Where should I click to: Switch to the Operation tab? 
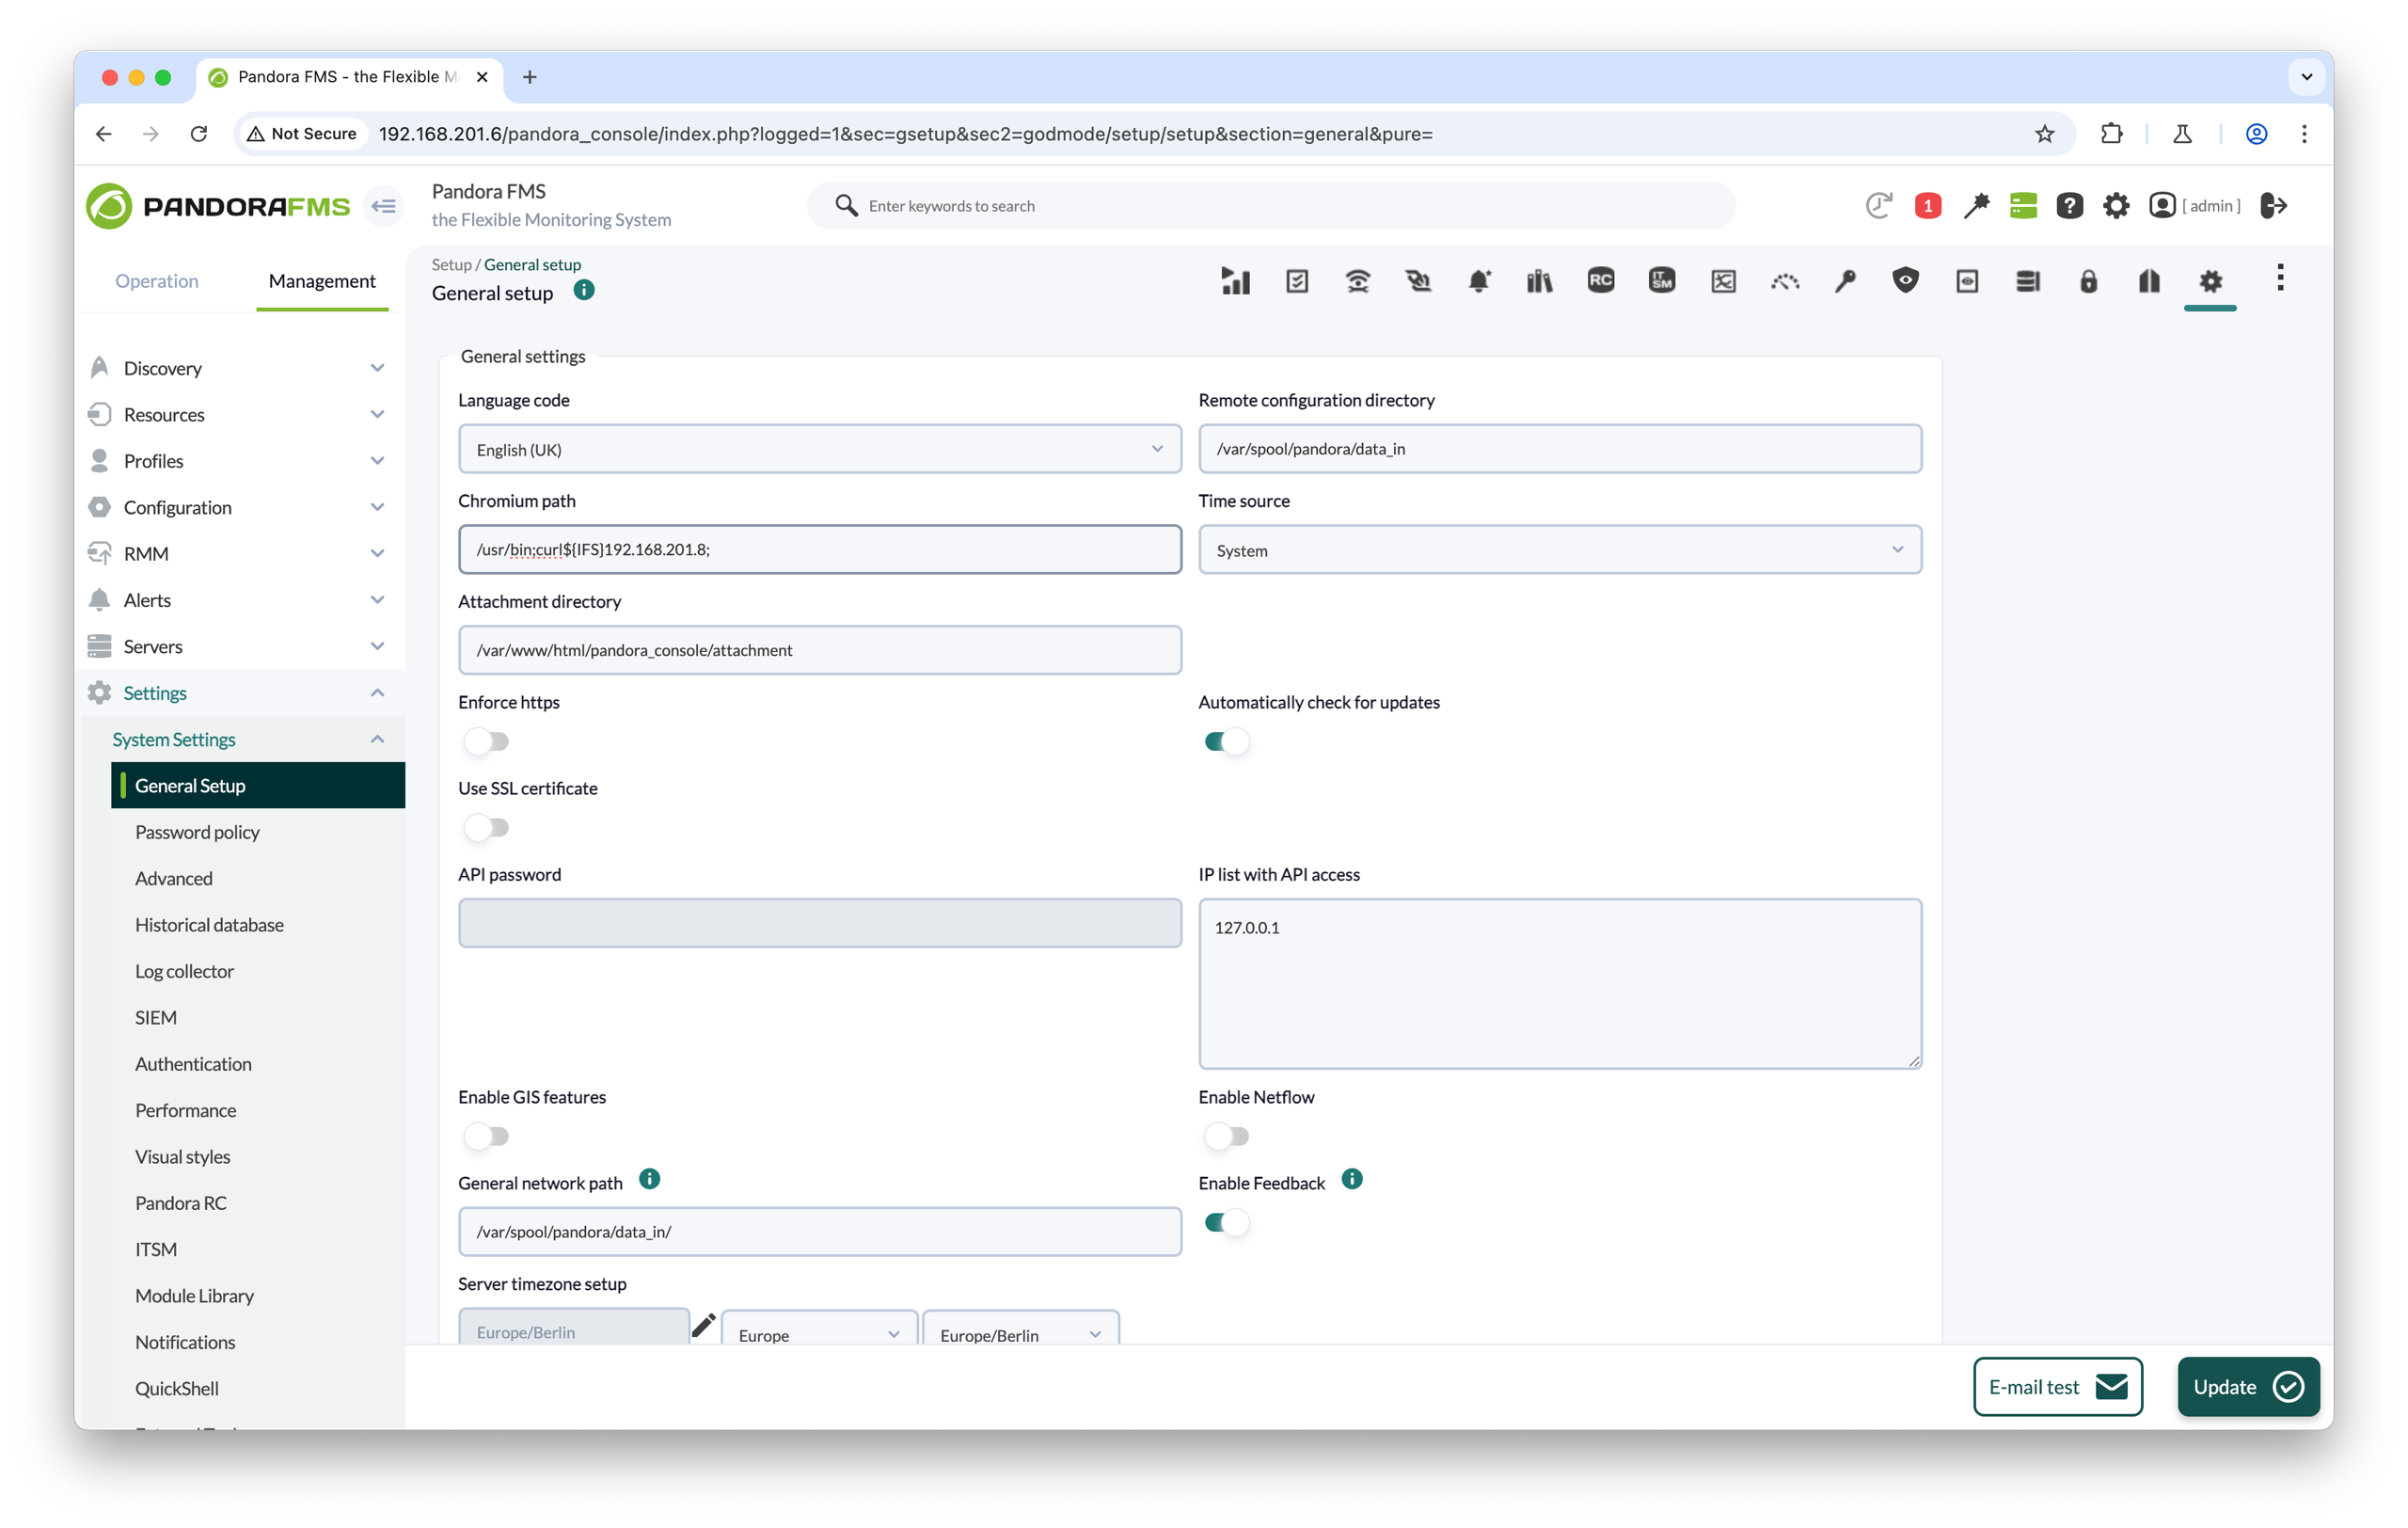pos(157,281)
